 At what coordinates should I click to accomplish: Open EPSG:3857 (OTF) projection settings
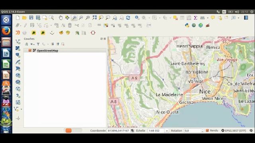click(234, 131)
